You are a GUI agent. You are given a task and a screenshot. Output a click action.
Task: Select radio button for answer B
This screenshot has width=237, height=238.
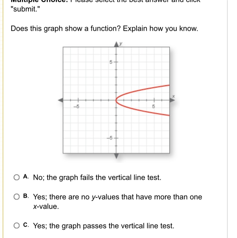point(17,197)
